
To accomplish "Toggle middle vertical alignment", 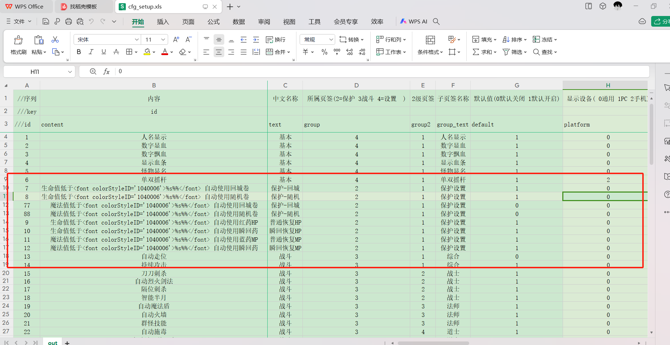I will pos(219,39).
